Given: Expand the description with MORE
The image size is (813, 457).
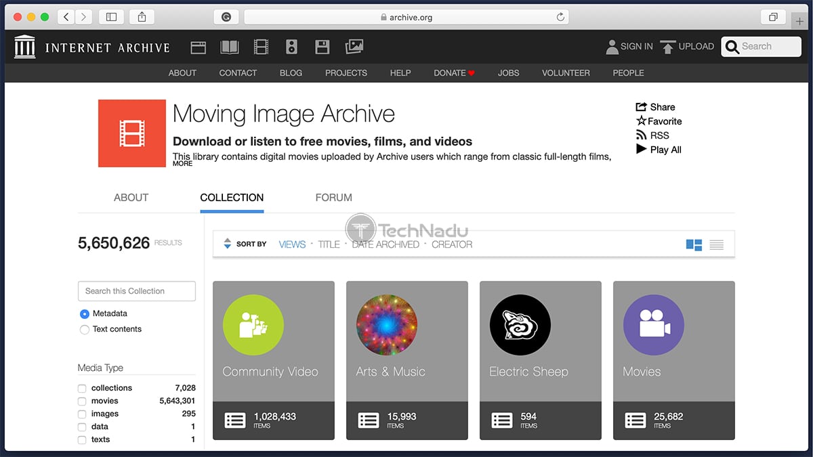Looking at the screenshot, I should pyautogui.click(x=182, y=164).
